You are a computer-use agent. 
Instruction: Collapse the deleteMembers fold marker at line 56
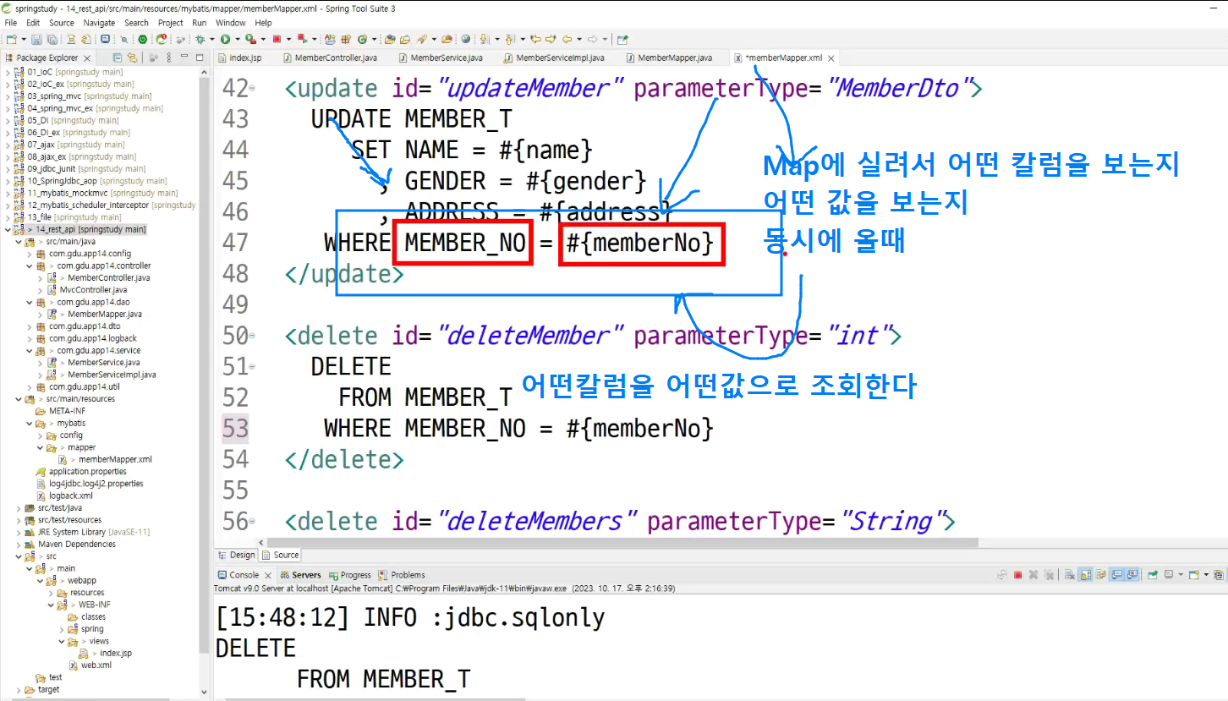click(253, 522)
